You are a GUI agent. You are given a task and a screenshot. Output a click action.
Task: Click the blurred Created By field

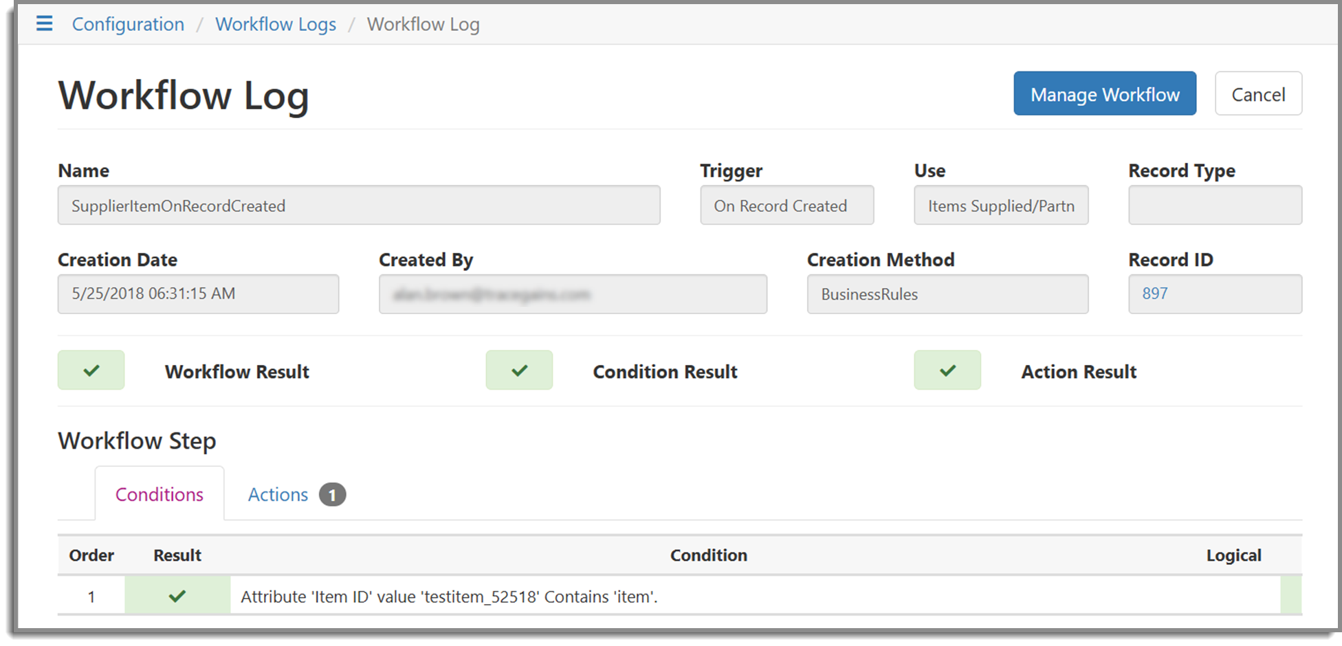coord(573,294)
